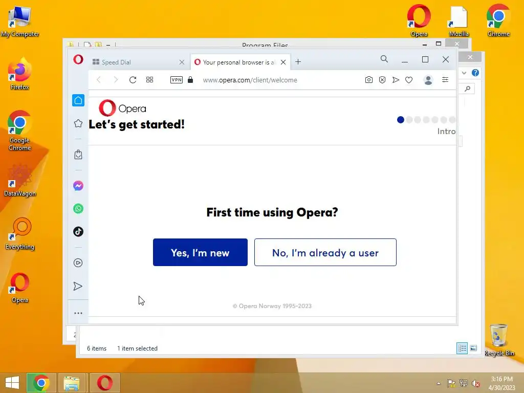Open Chrome from the taskbar
This screenshot has width=524, height=393.
pos(41,383)
